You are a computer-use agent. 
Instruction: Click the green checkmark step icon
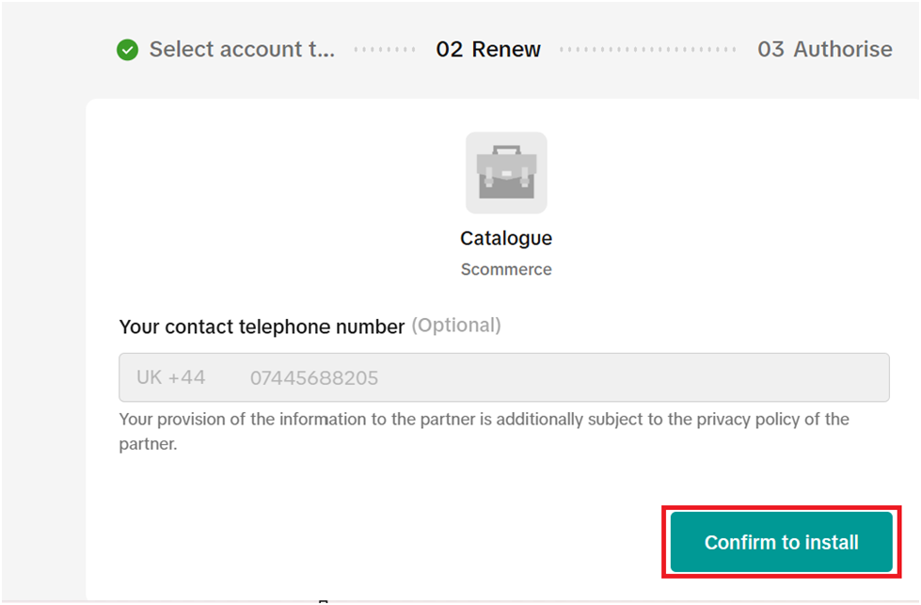(x=127, y=50)
